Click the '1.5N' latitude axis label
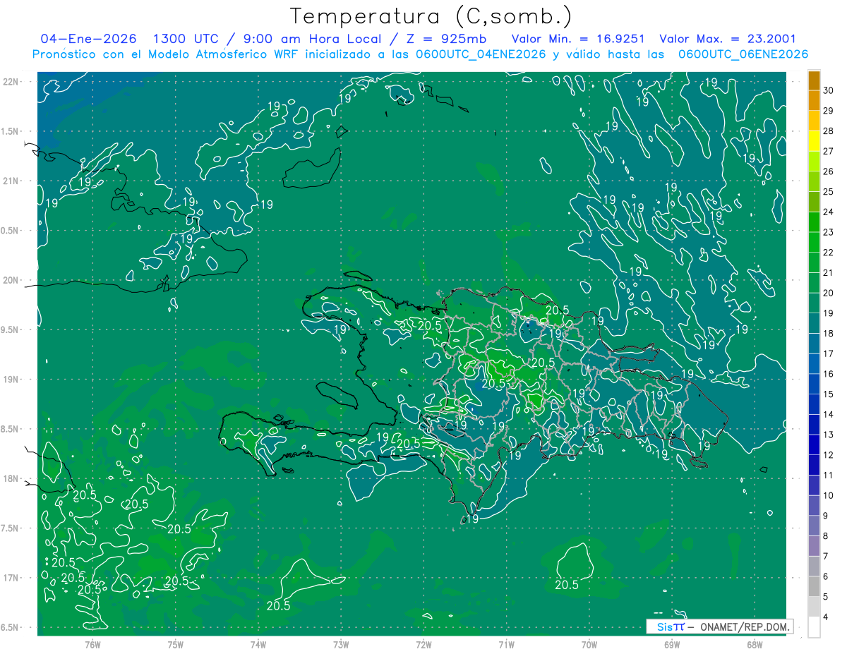This screenshot has height=654, width=847. point(11,131)
